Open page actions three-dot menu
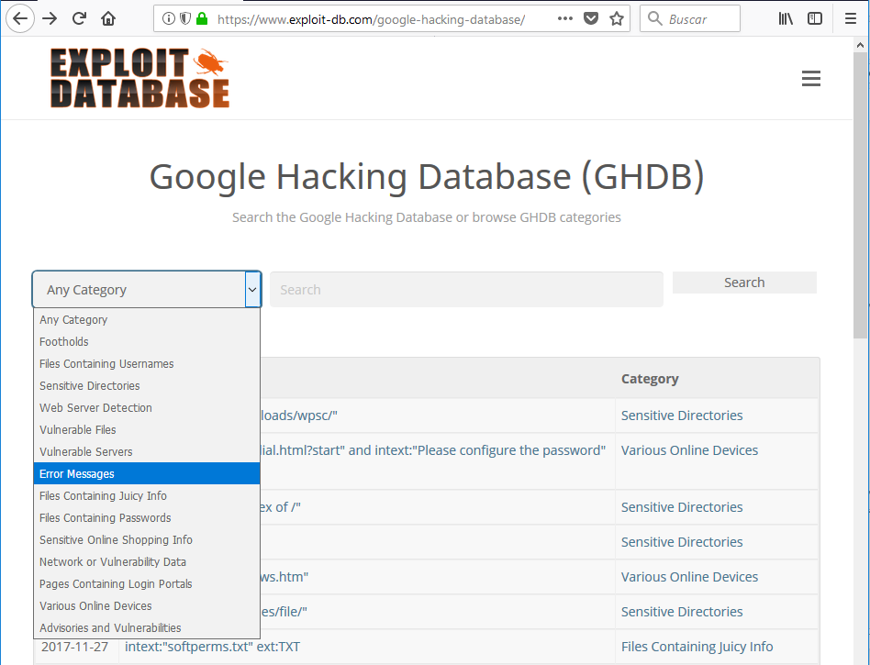Image resolution: width=870 pixels, height=665 pixels. pyautogui.click(x=565, y=18)
